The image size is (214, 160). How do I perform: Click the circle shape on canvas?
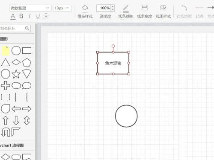point(126,116)
